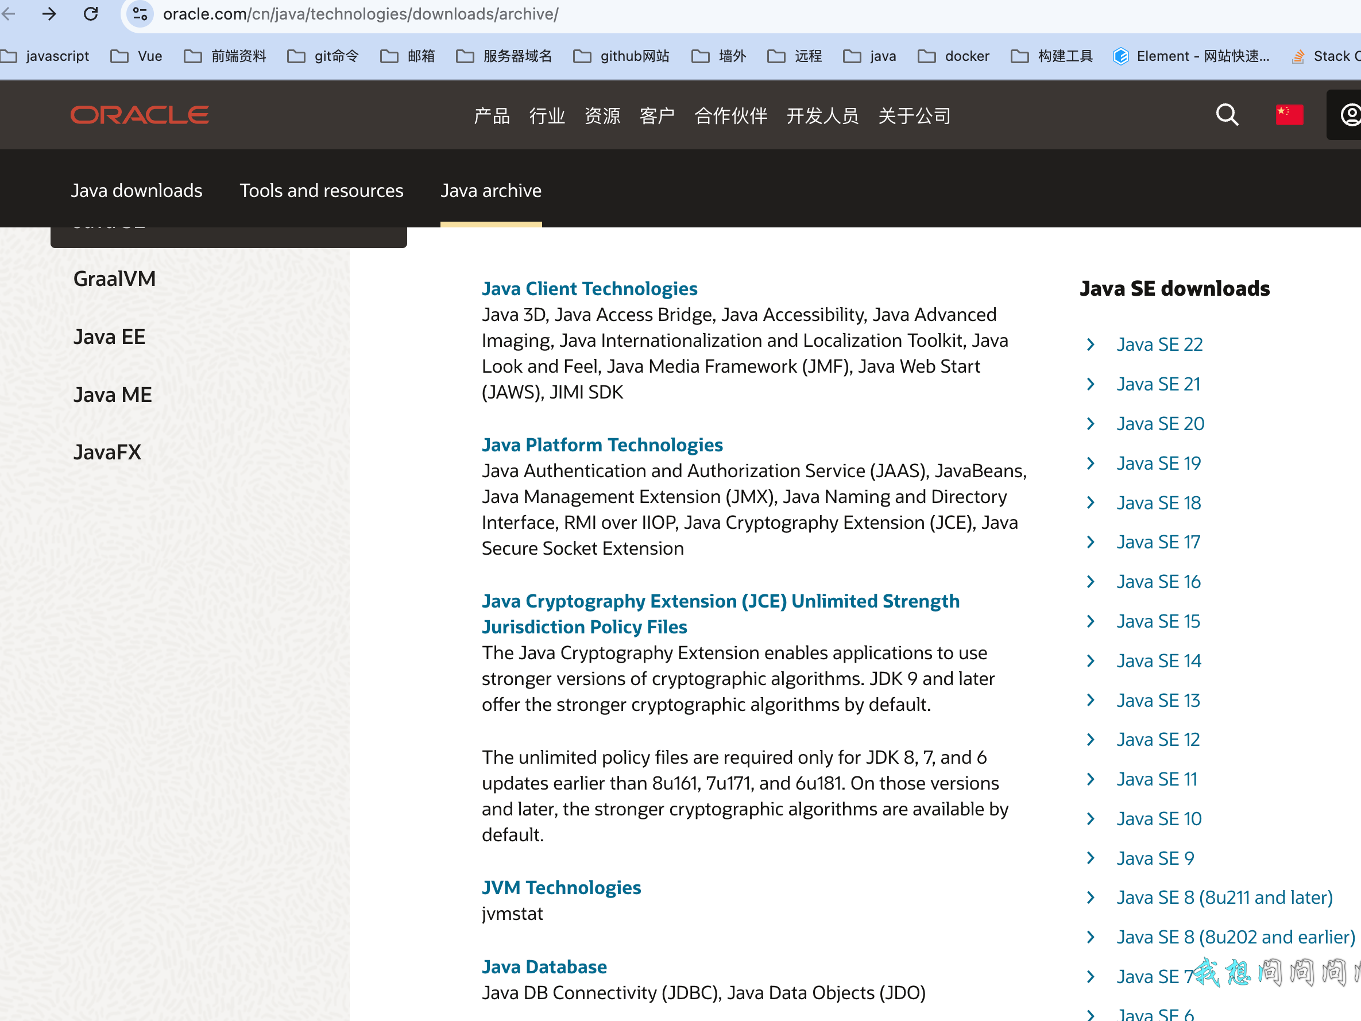Open the 服务器域名 bookmark folder
Image resolution: width=1361 pixels, height=1021 pixels.
tap(504, 56)
